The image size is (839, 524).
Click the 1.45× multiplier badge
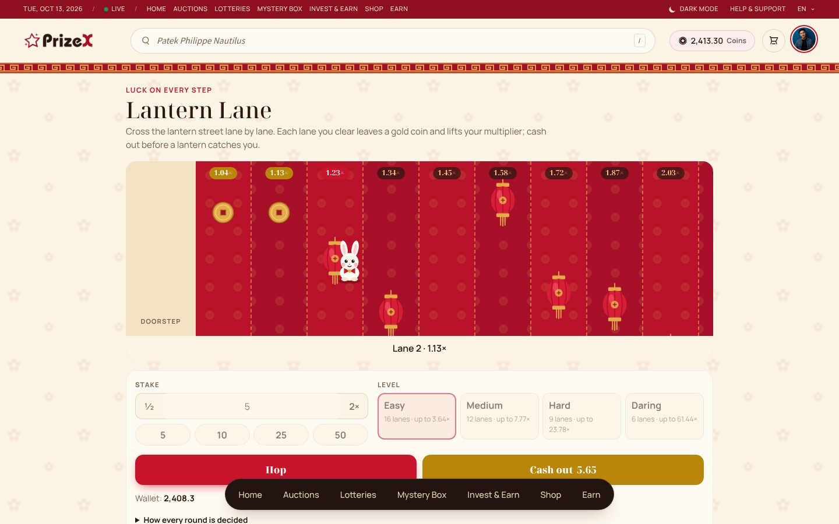pyautogui.click(x=447, y=173)
